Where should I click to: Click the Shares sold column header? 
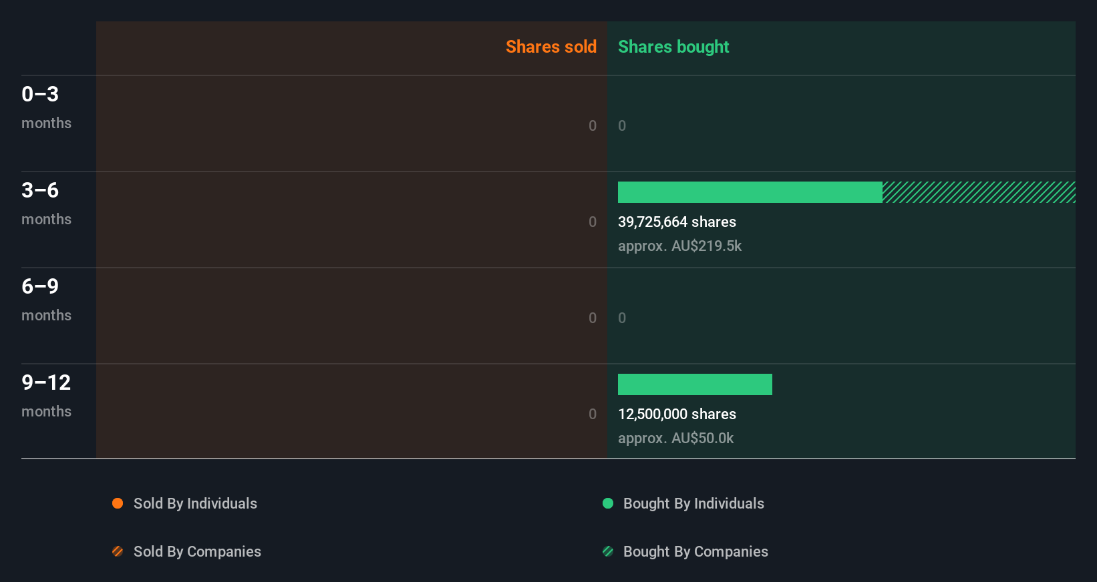tap(551, 47)
